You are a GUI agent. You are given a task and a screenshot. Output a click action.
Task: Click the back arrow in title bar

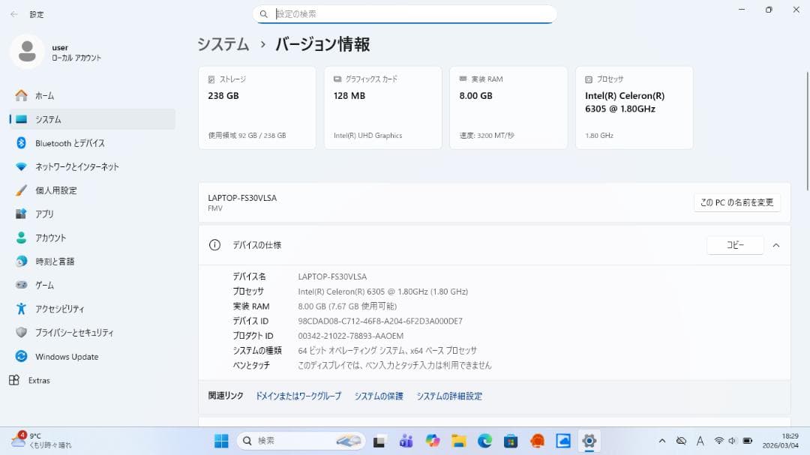click(14, 14)
